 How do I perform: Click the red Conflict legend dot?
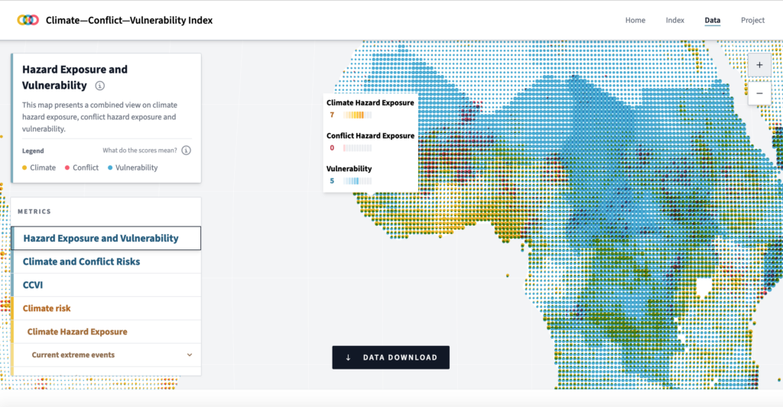67,168
